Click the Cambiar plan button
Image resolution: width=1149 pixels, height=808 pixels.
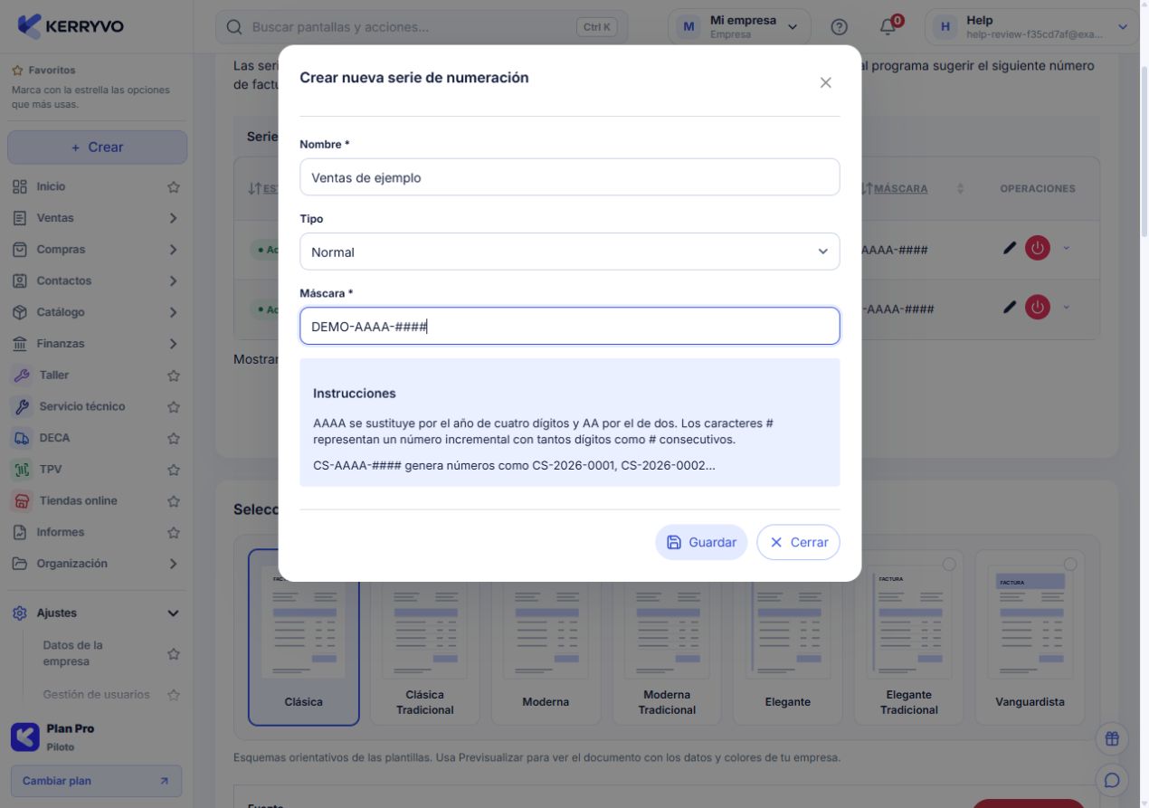(96, 781)
